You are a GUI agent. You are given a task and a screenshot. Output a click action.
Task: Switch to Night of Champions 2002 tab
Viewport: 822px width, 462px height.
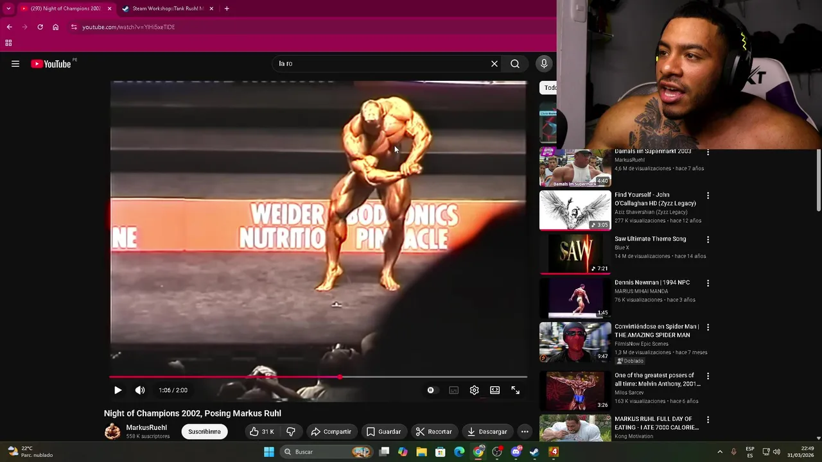click(x=66, y=8)
